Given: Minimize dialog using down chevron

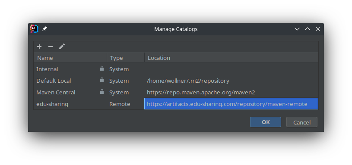Looking at the screenshot, I should click(297, 29).
